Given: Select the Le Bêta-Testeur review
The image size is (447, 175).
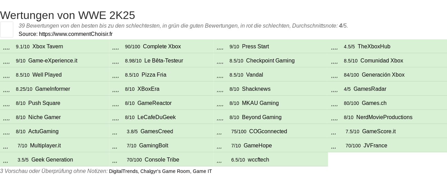Looking at the screenshot, I should click(x=164, y=60).
